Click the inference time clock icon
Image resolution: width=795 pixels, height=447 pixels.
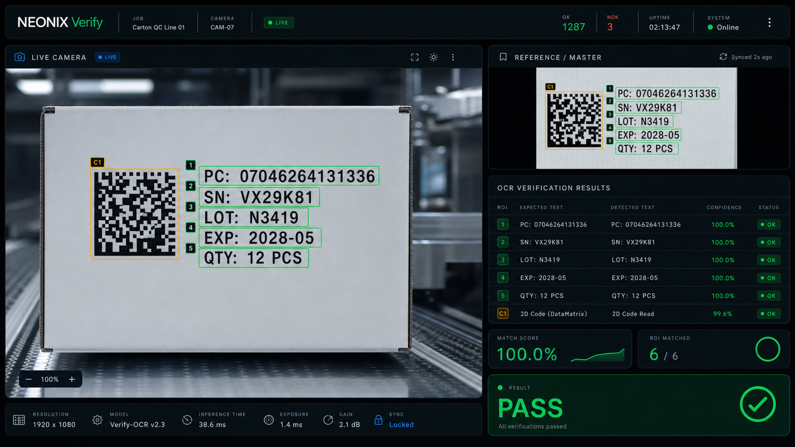pyautogui.click(x=187, y=420)
